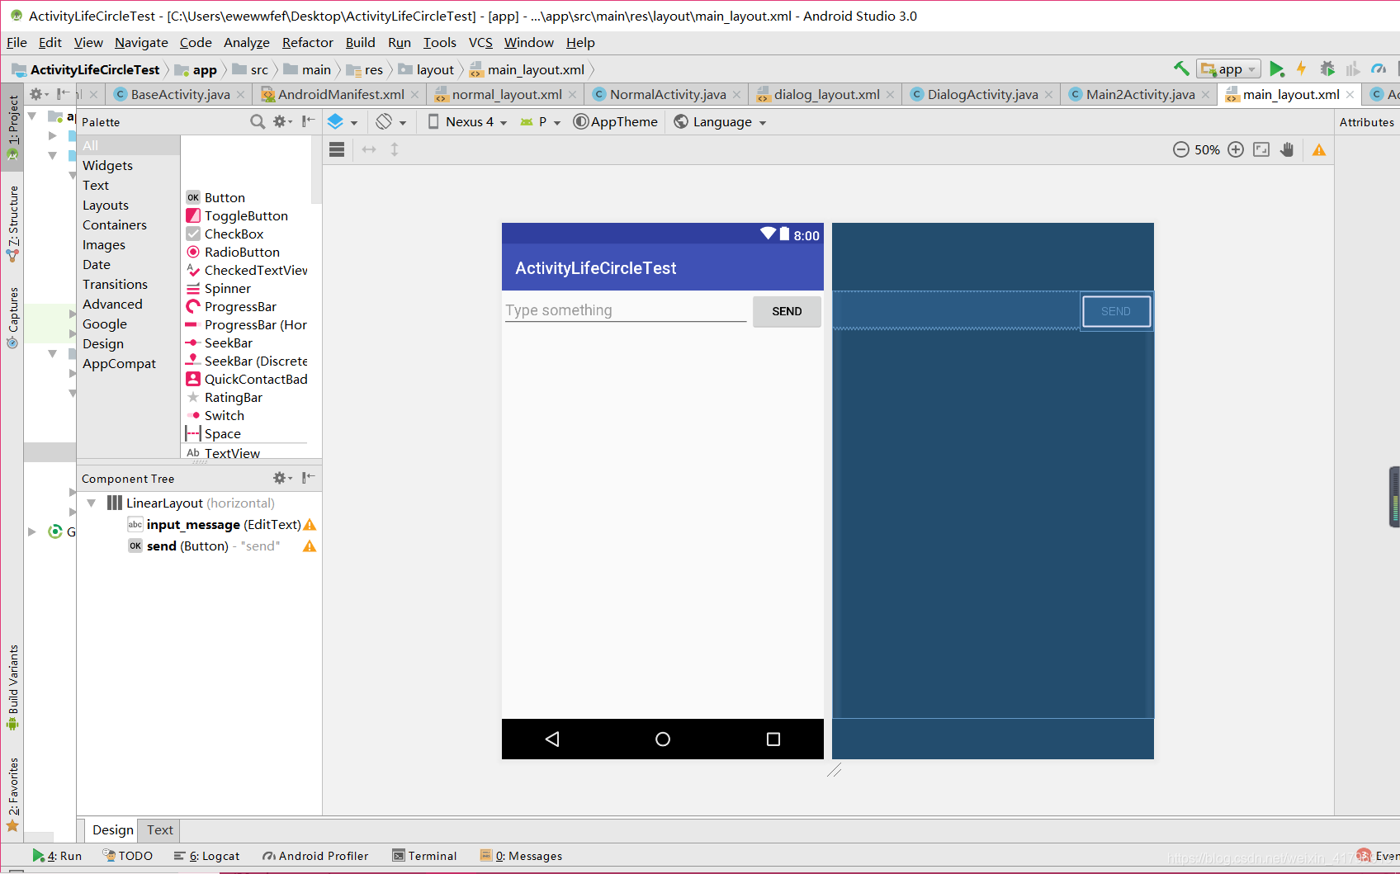Switch to DialogActivity.java tab
This screenshot has height=874, width=1400.
[x=982, y=94]
